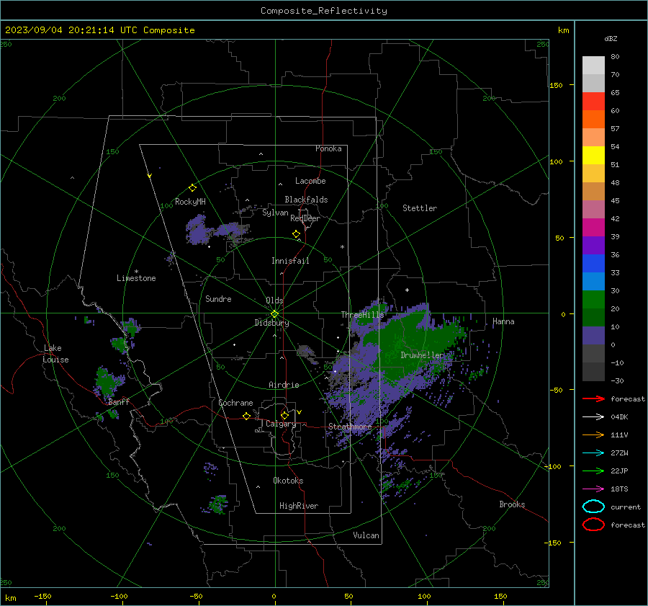Click the Brooks label
Screen dimensions: 648x606
[x=512, y=504]
